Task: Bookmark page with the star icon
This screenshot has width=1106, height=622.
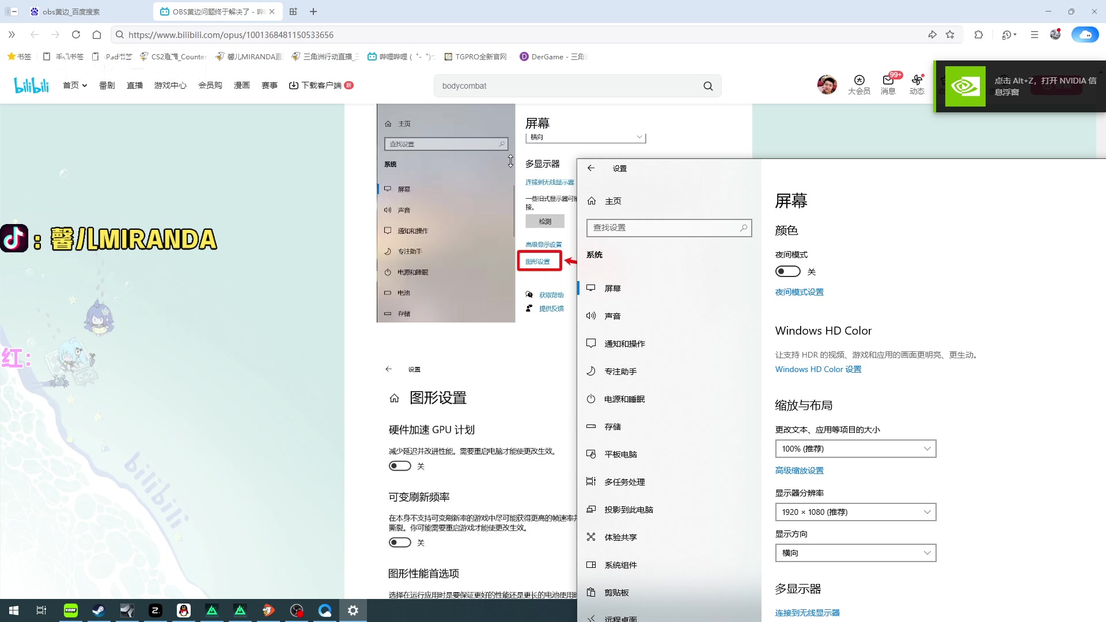Action: tap(950, 35)
